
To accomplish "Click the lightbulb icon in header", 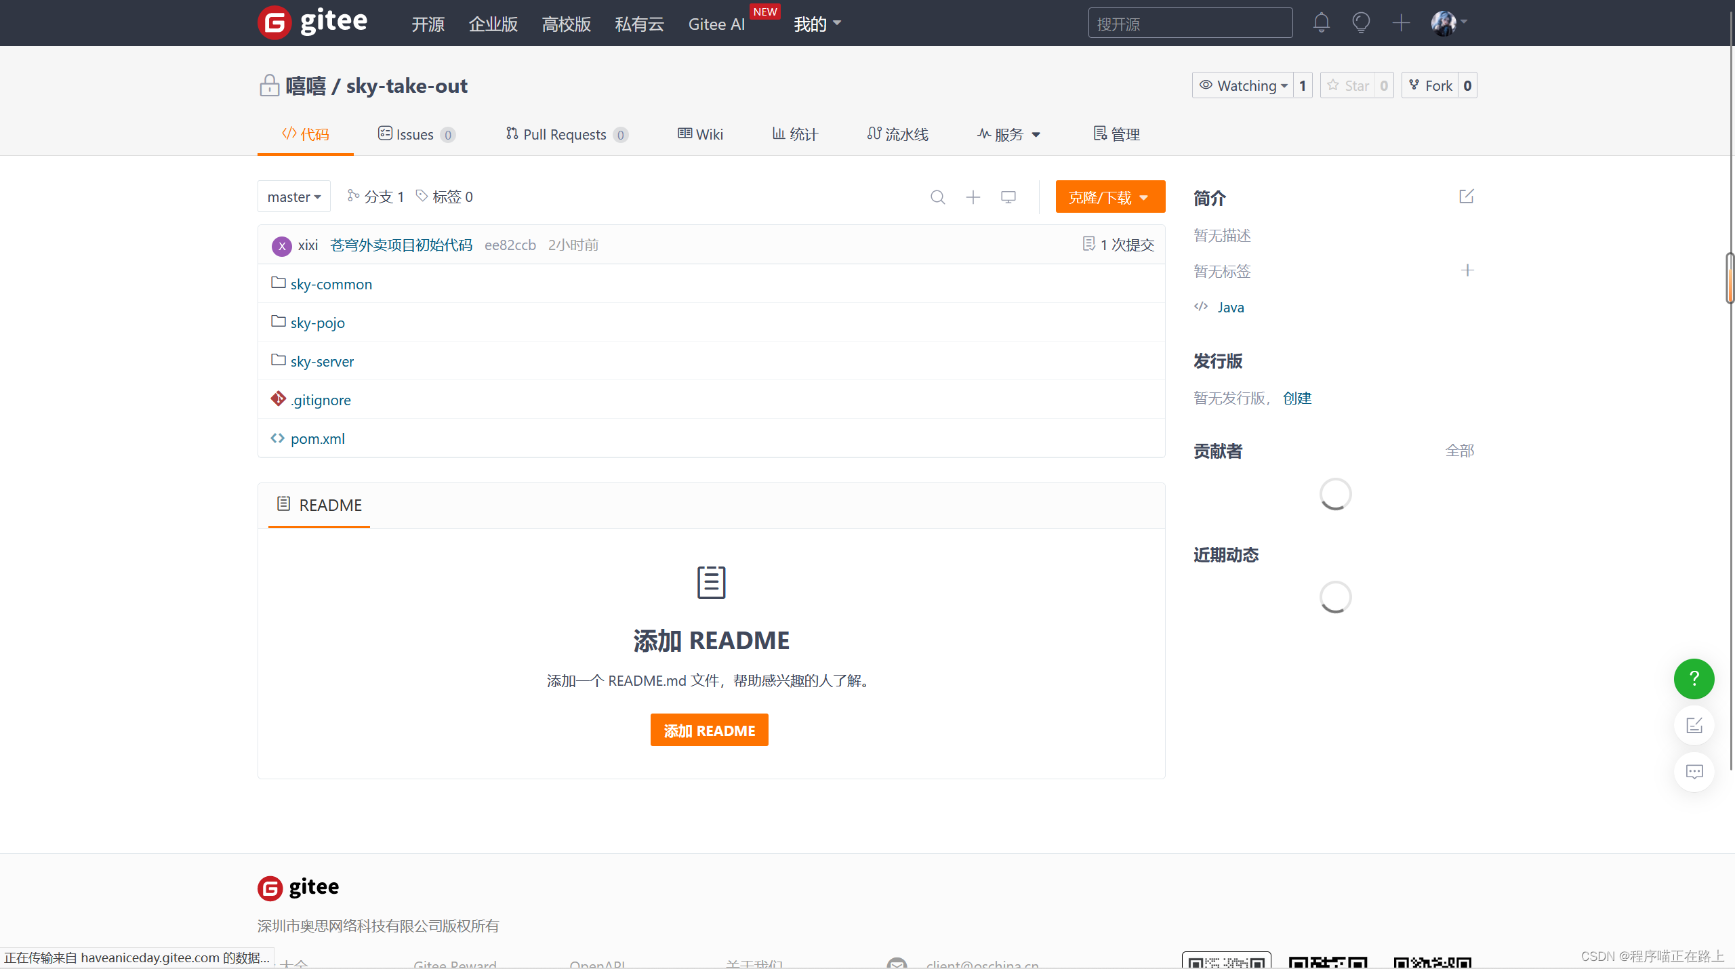I will click(1361, 23).
